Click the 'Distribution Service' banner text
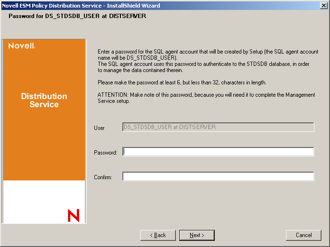 pyautogui.click(x=44, y=100)
